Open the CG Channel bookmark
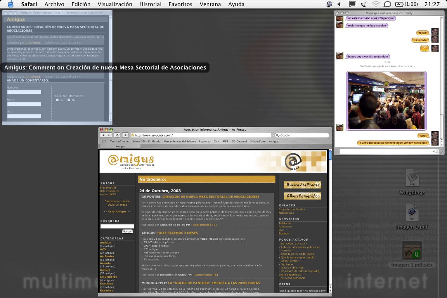This screenshot has width=447, height=298. click(x=239, y=142)
